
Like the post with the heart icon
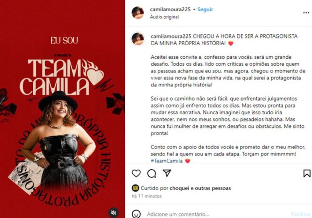point(136,173)
